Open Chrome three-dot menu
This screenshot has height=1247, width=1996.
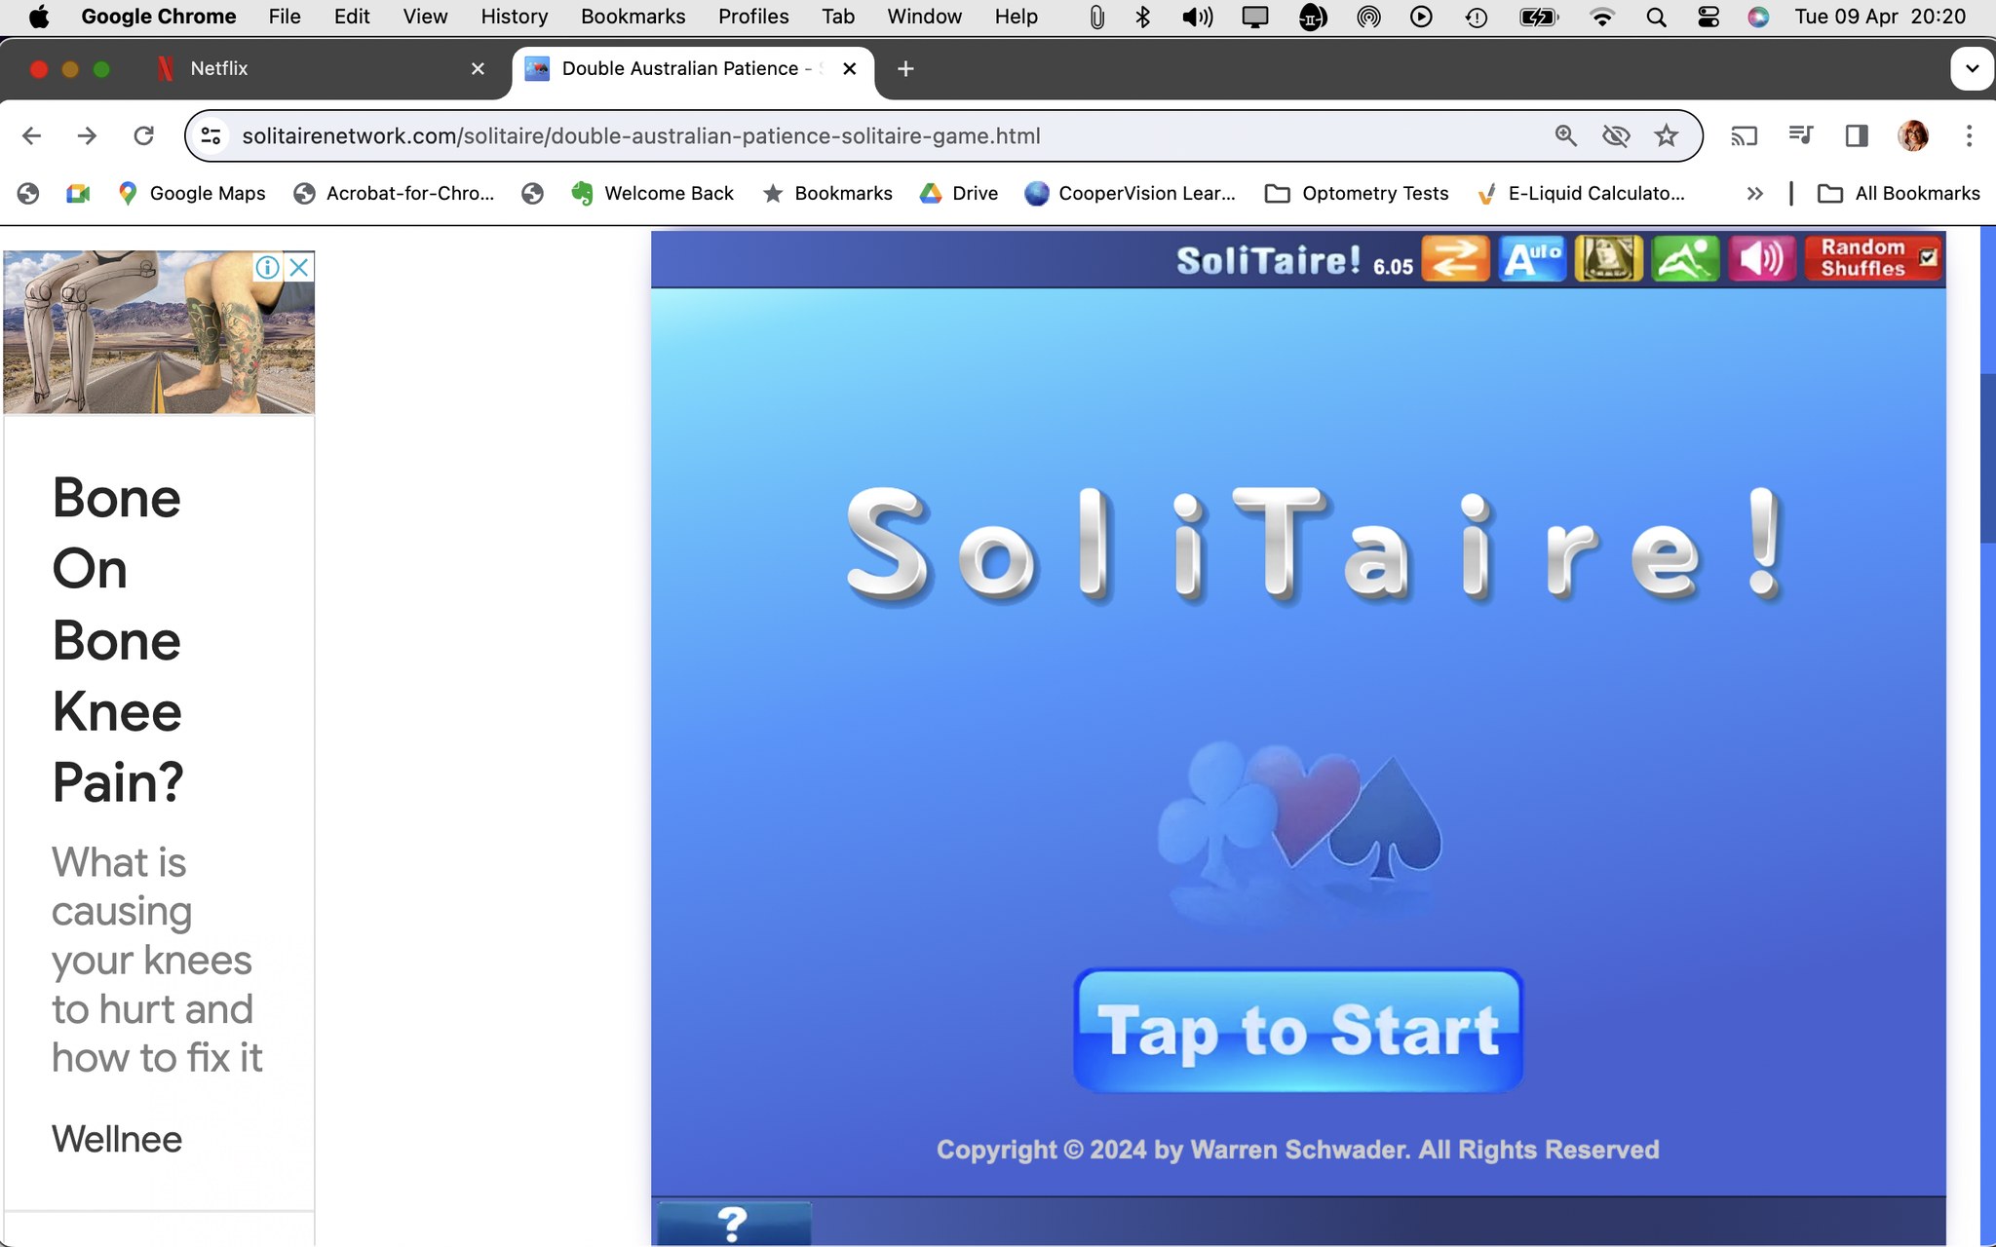(x=1969, y=135)
